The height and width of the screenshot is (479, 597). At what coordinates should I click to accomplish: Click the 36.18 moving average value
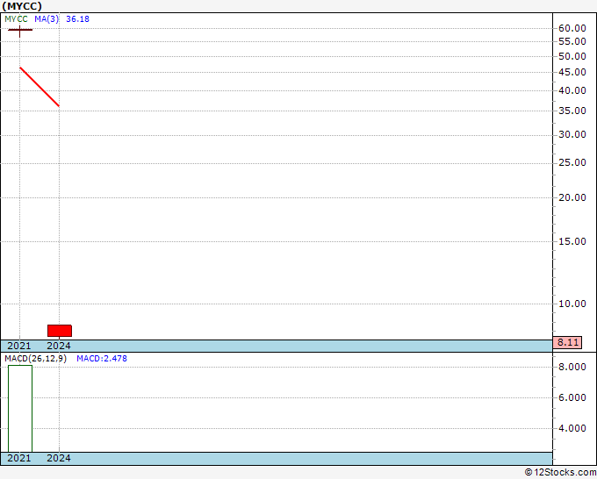click(77, 19)
